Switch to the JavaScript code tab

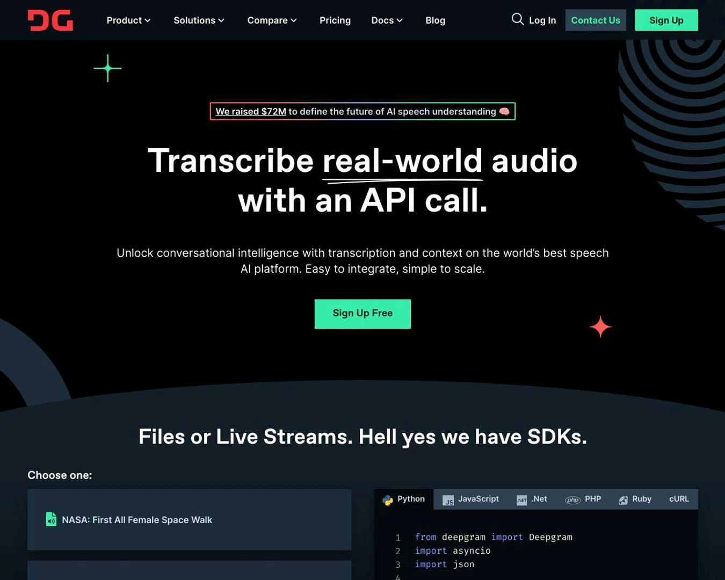[x=470, y=499]
